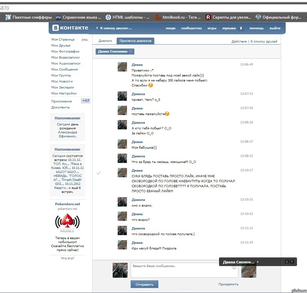The height and width of the screenshot is (293, 307).
Task: Click the message text Моя бабушка(((
Action: coord(144,147)
